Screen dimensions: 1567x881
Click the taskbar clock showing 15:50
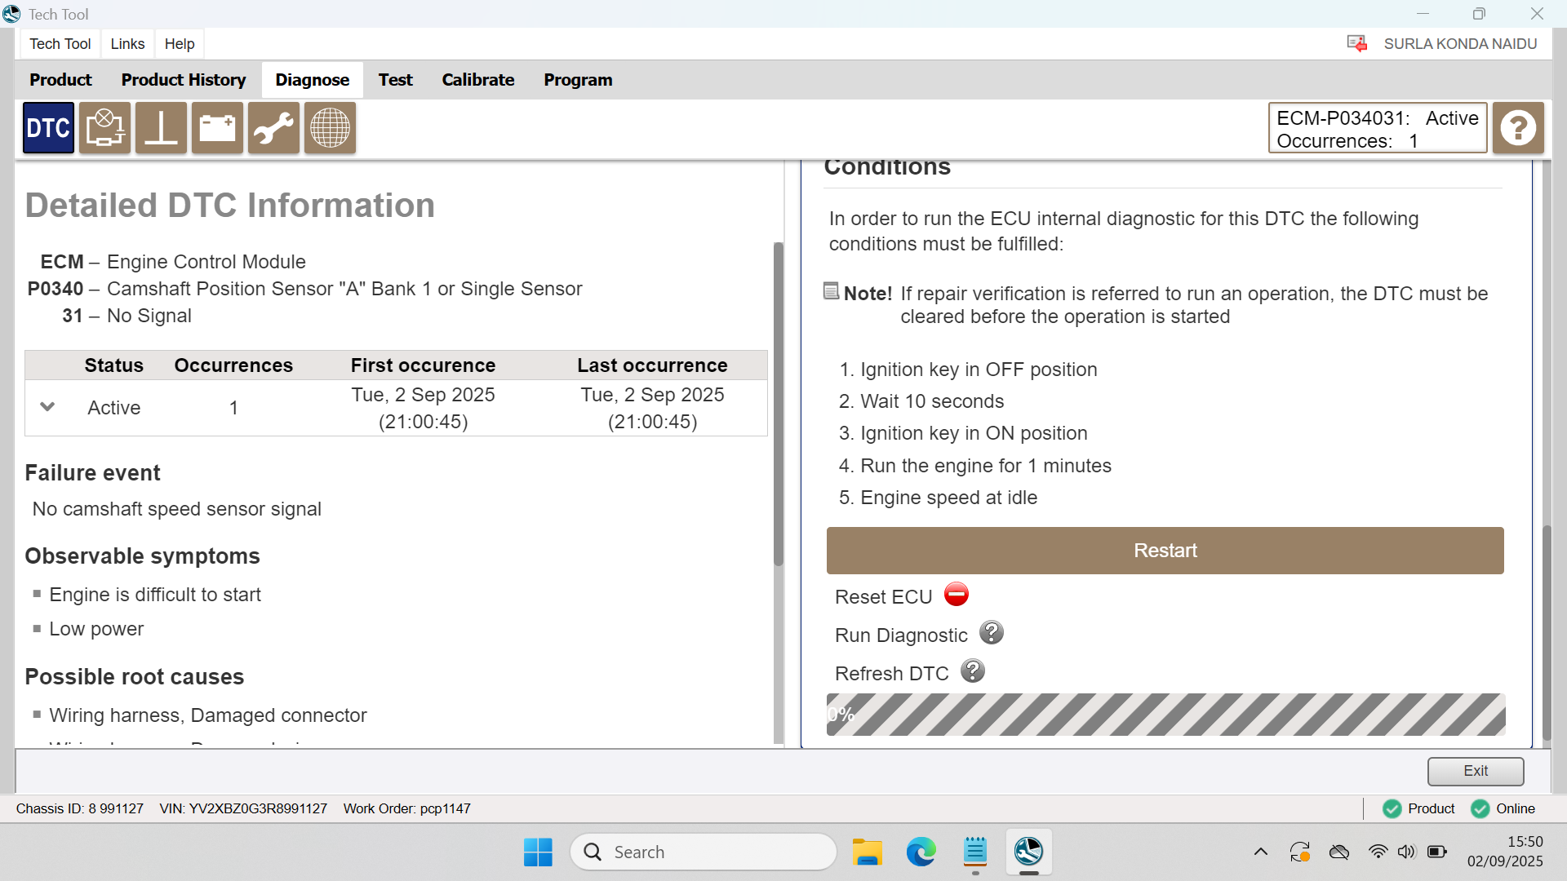(1505, 852)
